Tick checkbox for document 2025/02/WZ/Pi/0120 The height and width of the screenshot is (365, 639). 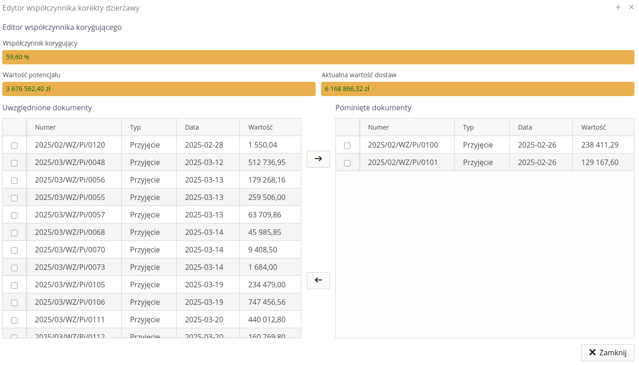point(14,146)
